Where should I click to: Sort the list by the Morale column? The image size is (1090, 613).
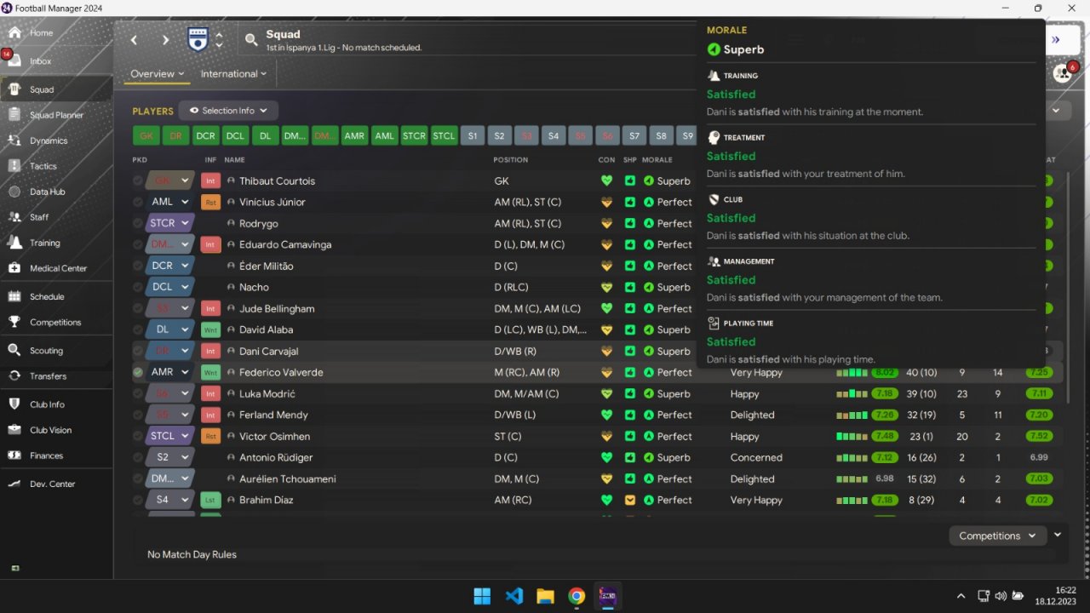point(657,160)
